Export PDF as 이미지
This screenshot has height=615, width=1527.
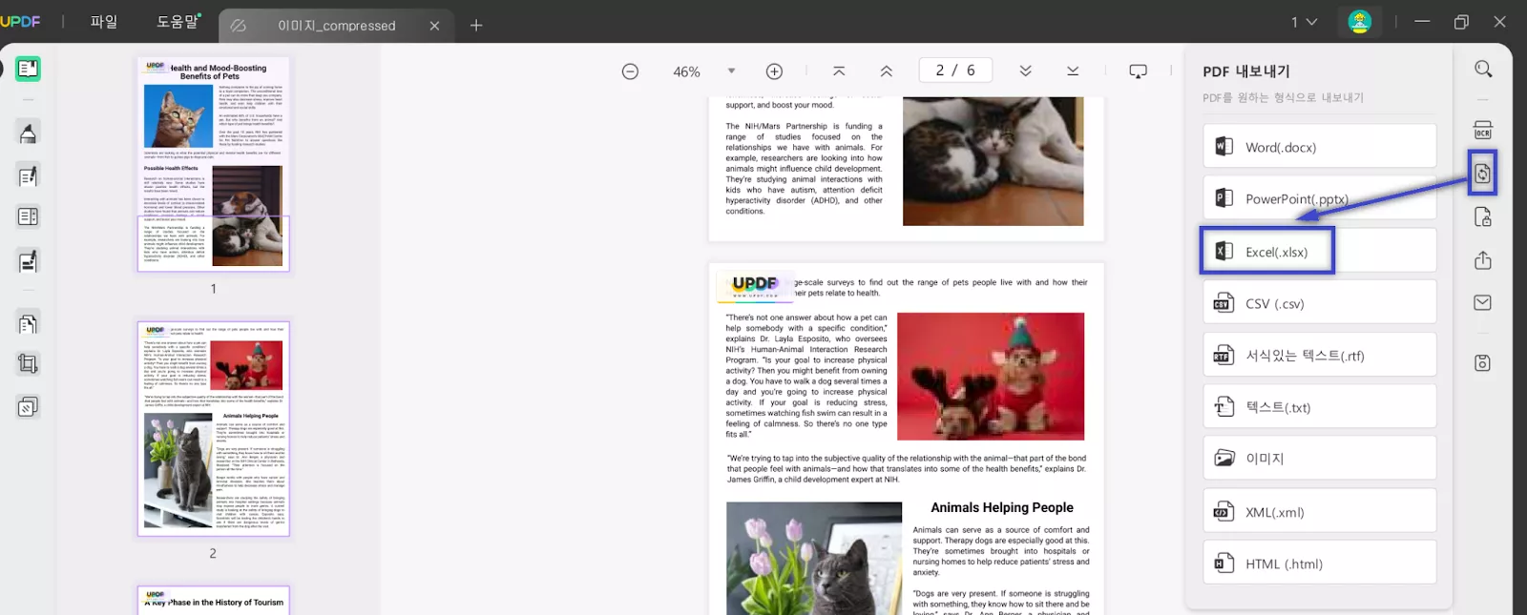pos(1320,459)
